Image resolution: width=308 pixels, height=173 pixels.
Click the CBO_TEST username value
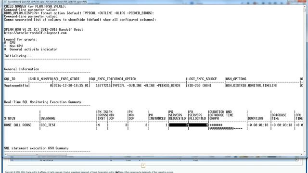(x=48, y=125)
